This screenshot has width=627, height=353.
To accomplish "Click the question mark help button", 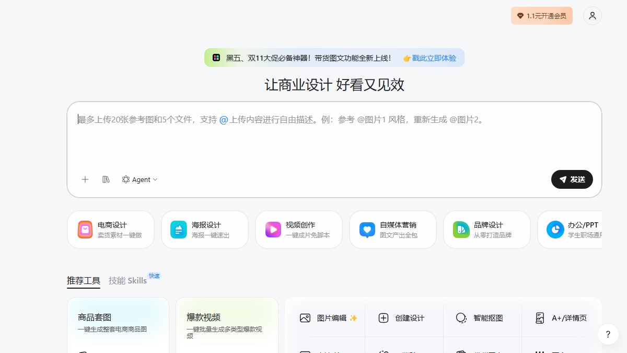I will pos(608,334).
